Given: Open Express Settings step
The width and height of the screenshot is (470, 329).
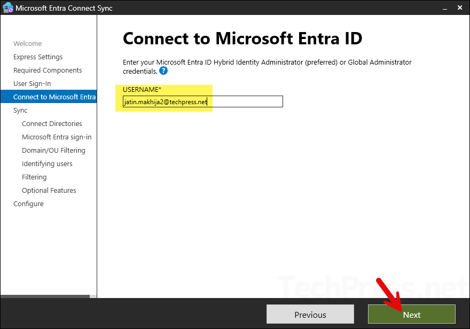Looking at the screenshot, I should pyautogui.click(x=38, y=57).
